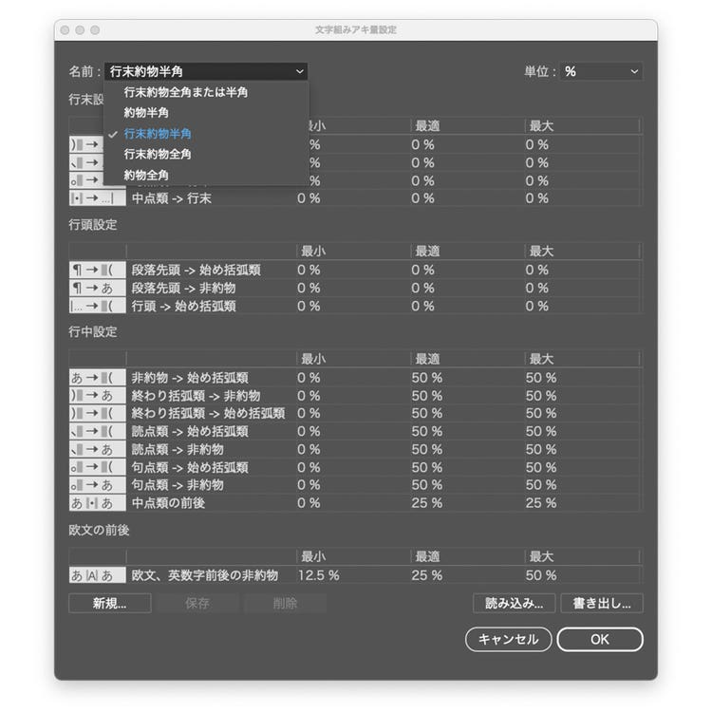Edit 最適 50 % of 非約物 -> 始め括弧類
This screenshot has width=712, height=712.
tap(427, 378)
